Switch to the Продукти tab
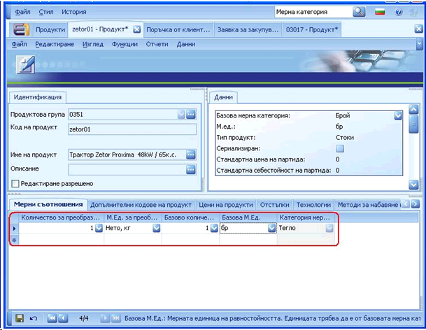This screenshot has height=330, width=426. [50, 29]
